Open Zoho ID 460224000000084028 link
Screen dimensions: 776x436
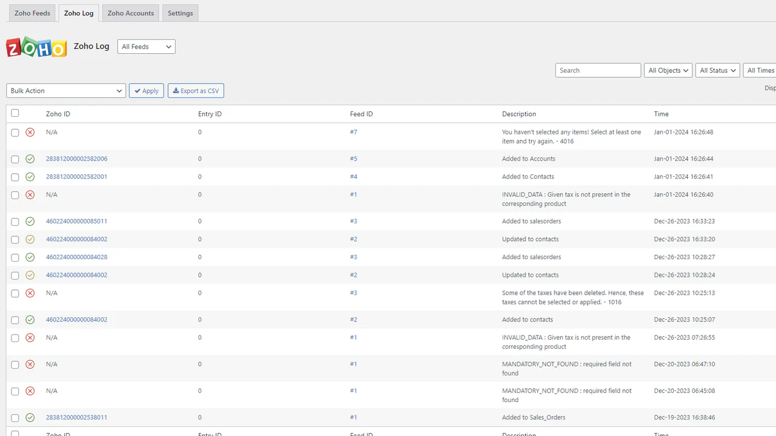[x=76, y=257]
